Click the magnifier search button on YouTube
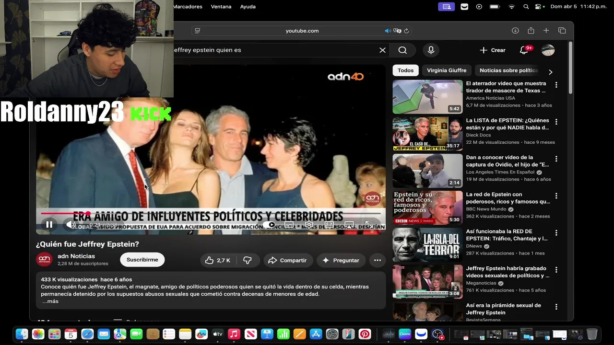This screenshot has height=345, width=614. [402, 50]
